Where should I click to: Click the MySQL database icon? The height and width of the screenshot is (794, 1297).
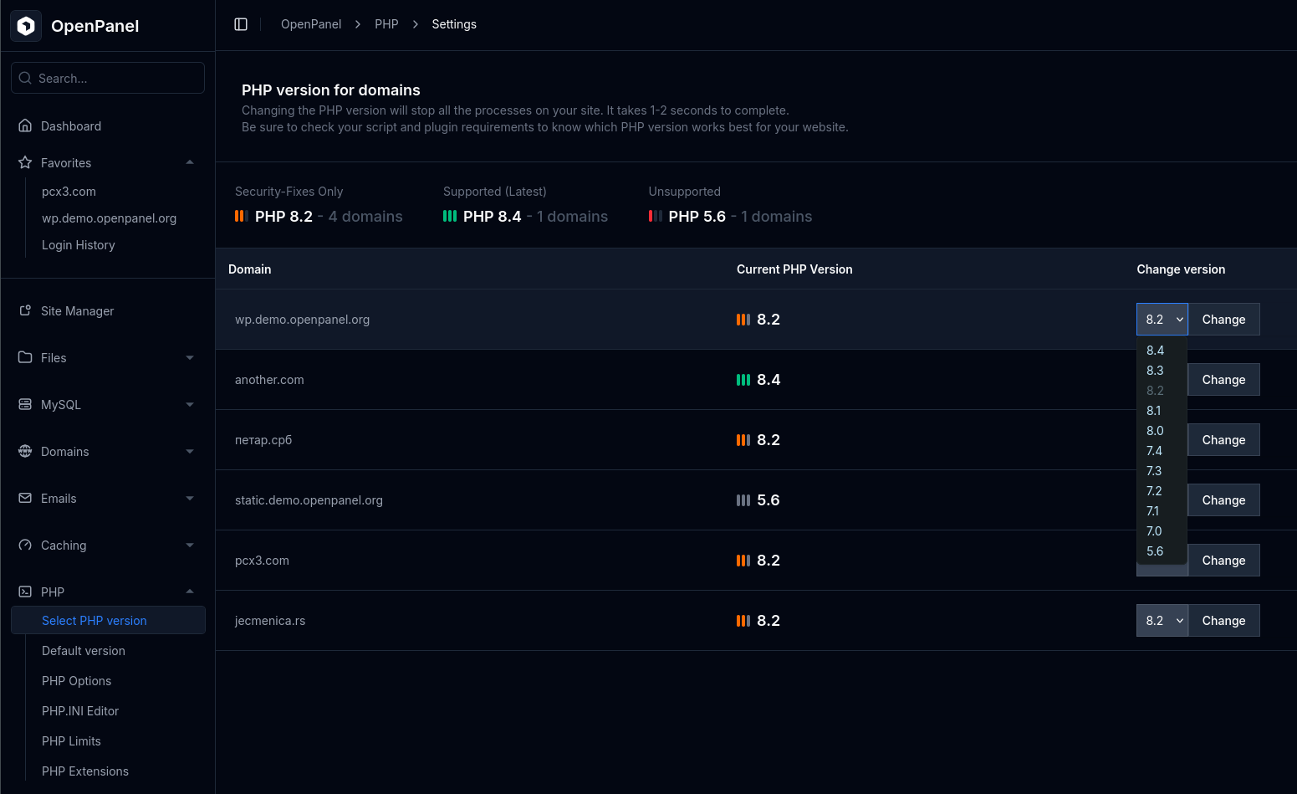25,404
